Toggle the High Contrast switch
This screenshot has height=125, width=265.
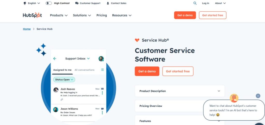tap(49, 3)
